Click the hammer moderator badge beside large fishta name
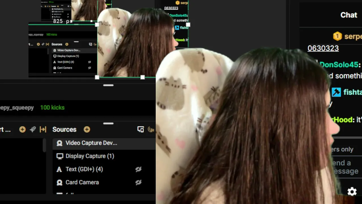 pyautogui.click(x=336, y=92)
